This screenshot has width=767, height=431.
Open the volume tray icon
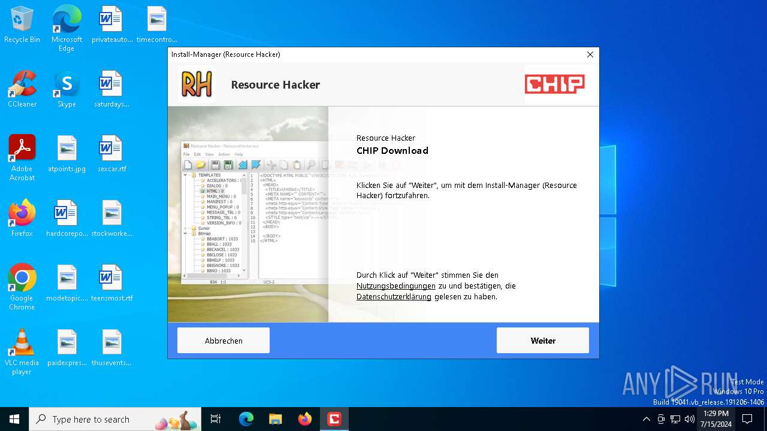point(690,419)
